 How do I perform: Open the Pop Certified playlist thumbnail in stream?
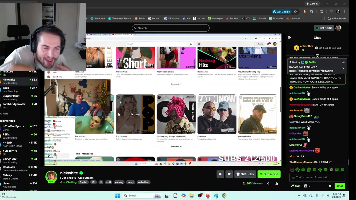coord(135,114)
